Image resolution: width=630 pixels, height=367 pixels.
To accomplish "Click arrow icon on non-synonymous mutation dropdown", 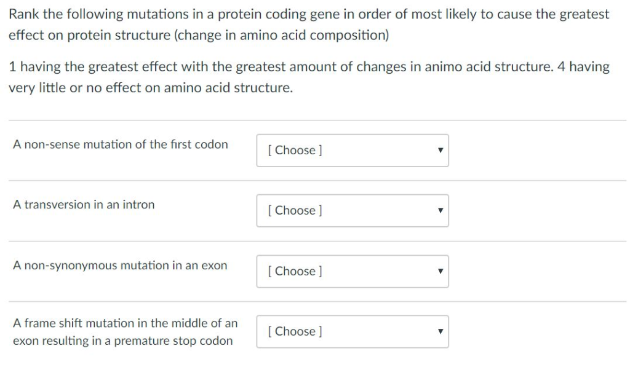I will [x=440, y=271].
